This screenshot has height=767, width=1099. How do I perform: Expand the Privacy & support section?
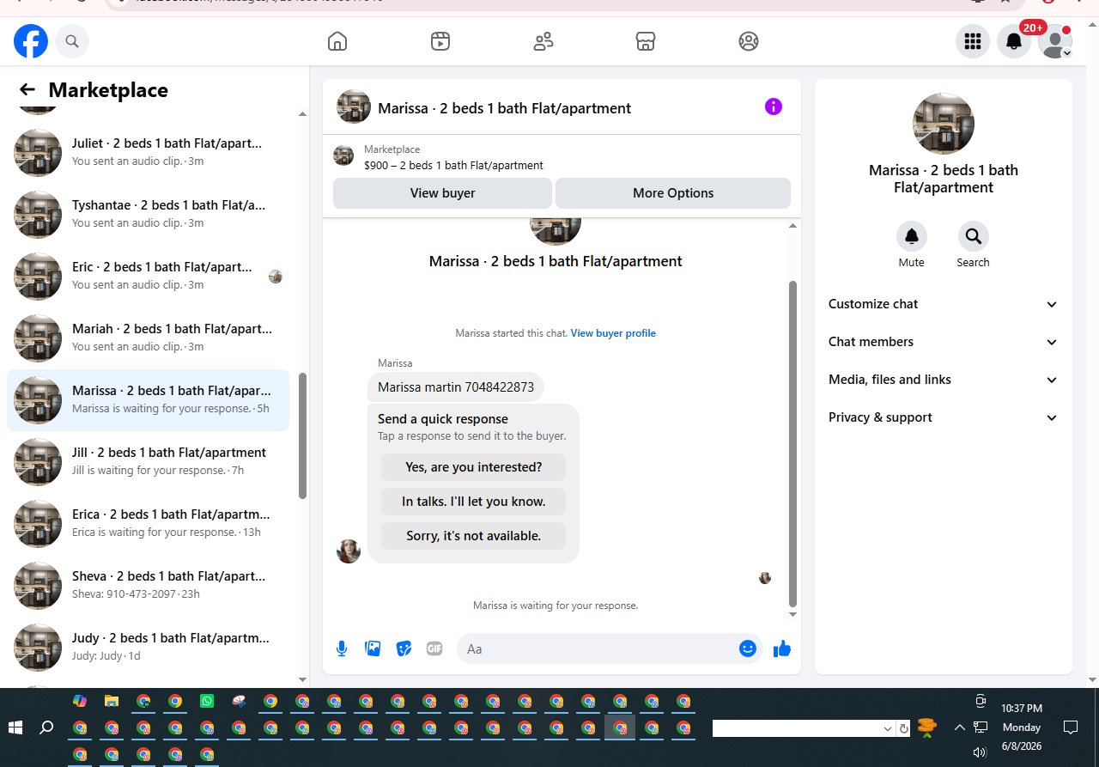[x=944, y=417]
